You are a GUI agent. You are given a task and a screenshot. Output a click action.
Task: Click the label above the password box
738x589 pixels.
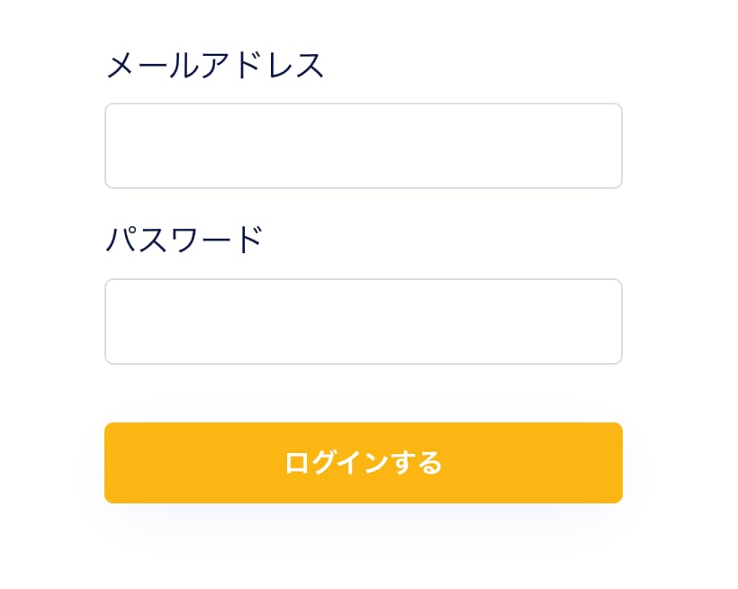pos(184,240)
